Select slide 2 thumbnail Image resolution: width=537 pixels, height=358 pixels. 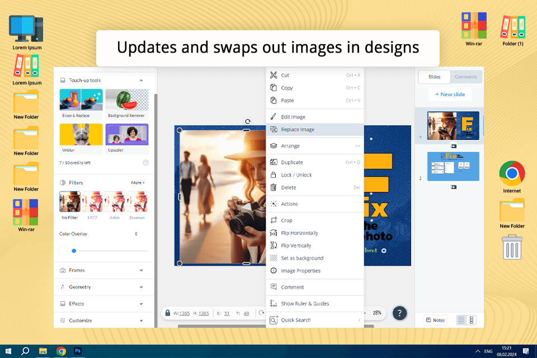[x=453, y=167]
